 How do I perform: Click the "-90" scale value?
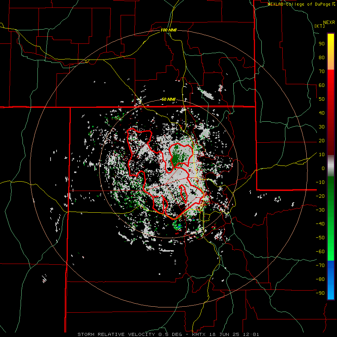[320, 293]
